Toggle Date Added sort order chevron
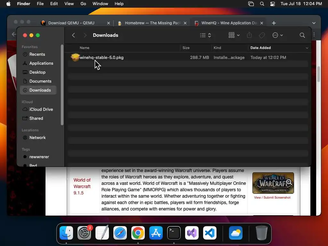Viewport: 328px width, 246px height. click(307, 48)
